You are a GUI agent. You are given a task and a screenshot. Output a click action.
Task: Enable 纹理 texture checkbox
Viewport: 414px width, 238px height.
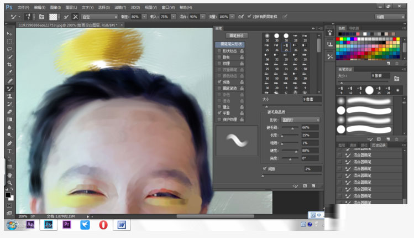[219, 63]
